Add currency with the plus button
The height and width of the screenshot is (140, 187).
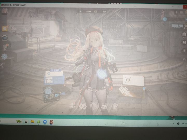[x=90, y=12]
